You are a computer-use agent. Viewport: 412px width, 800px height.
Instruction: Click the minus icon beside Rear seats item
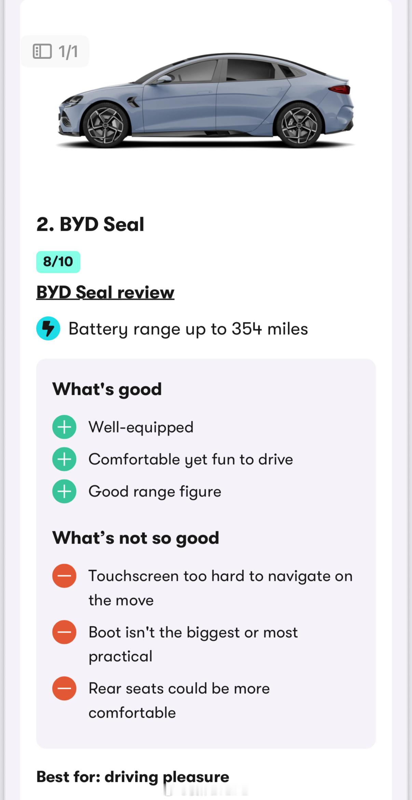(64, 688)
